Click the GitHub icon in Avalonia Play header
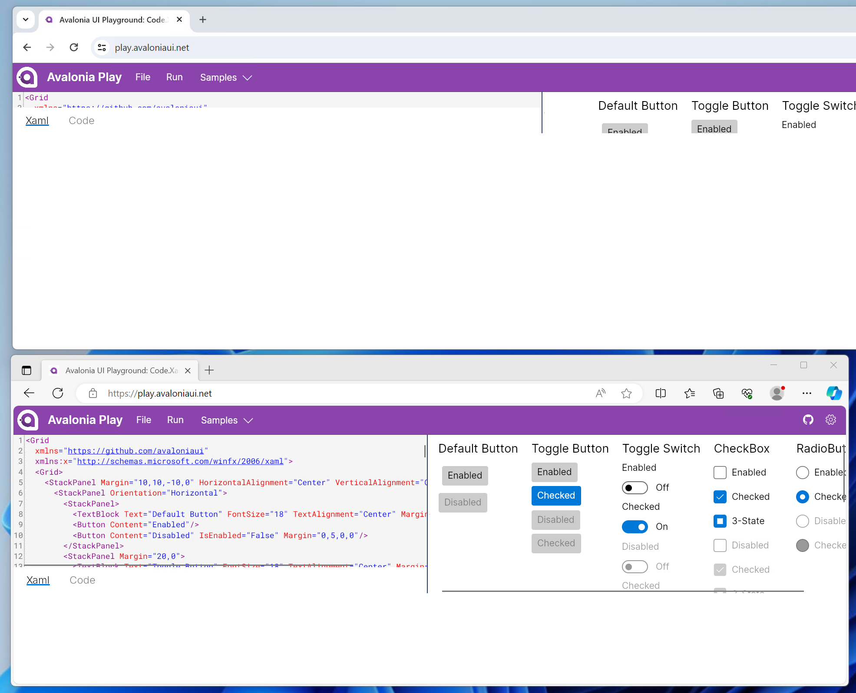This screenshot has height=693, width=856. pyautogui.click(x=808, y=420)
